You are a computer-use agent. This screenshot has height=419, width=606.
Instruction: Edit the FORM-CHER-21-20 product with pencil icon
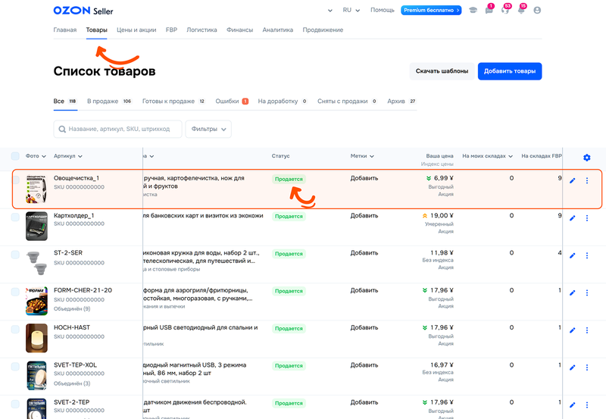pyautogui.click(x=573, y=293)
